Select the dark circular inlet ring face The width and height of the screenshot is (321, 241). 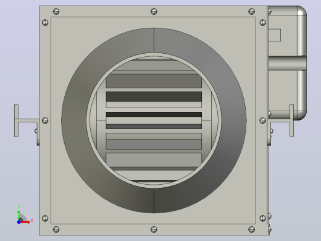point(74,120)
